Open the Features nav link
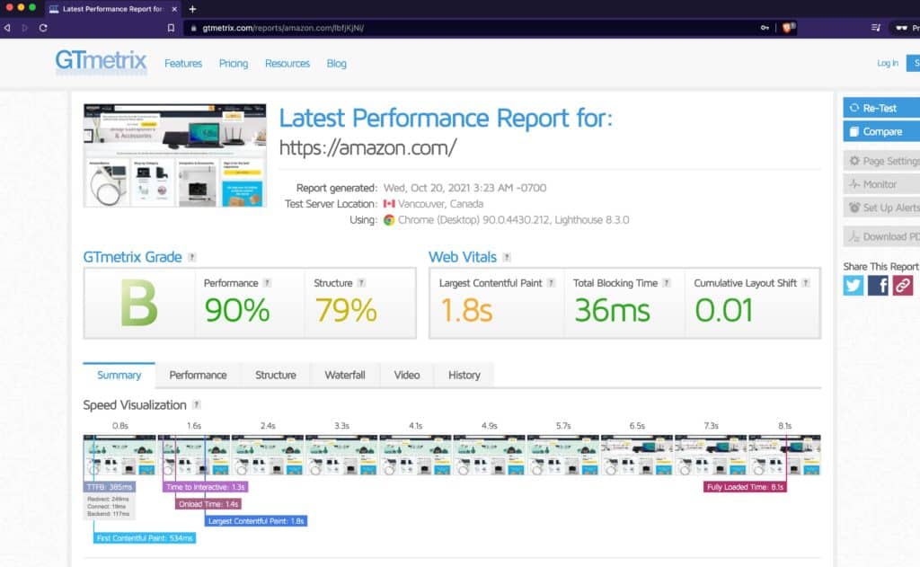Viewport: 920px width, 567px height. tap(183, 64)
